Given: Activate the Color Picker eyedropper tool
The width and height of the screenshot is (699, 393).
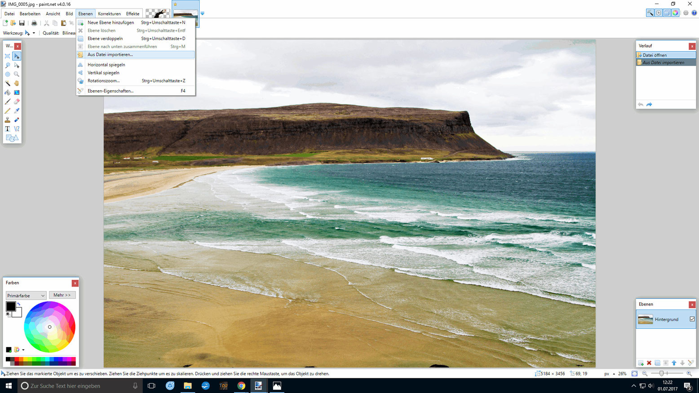Looking at the screenshot, I should coord(17,110).
